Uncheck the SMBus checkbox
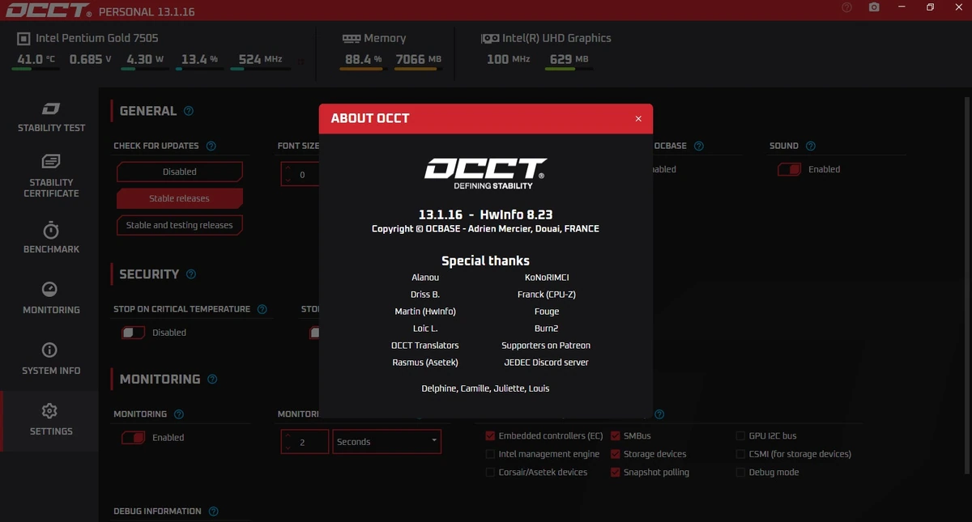The image size is (972, 522). [616, 436]
